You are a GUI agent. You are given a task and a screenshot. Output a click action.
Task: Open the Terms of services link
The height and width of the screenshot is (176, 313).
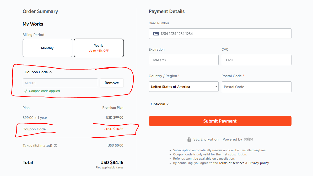tap(231, 163)
